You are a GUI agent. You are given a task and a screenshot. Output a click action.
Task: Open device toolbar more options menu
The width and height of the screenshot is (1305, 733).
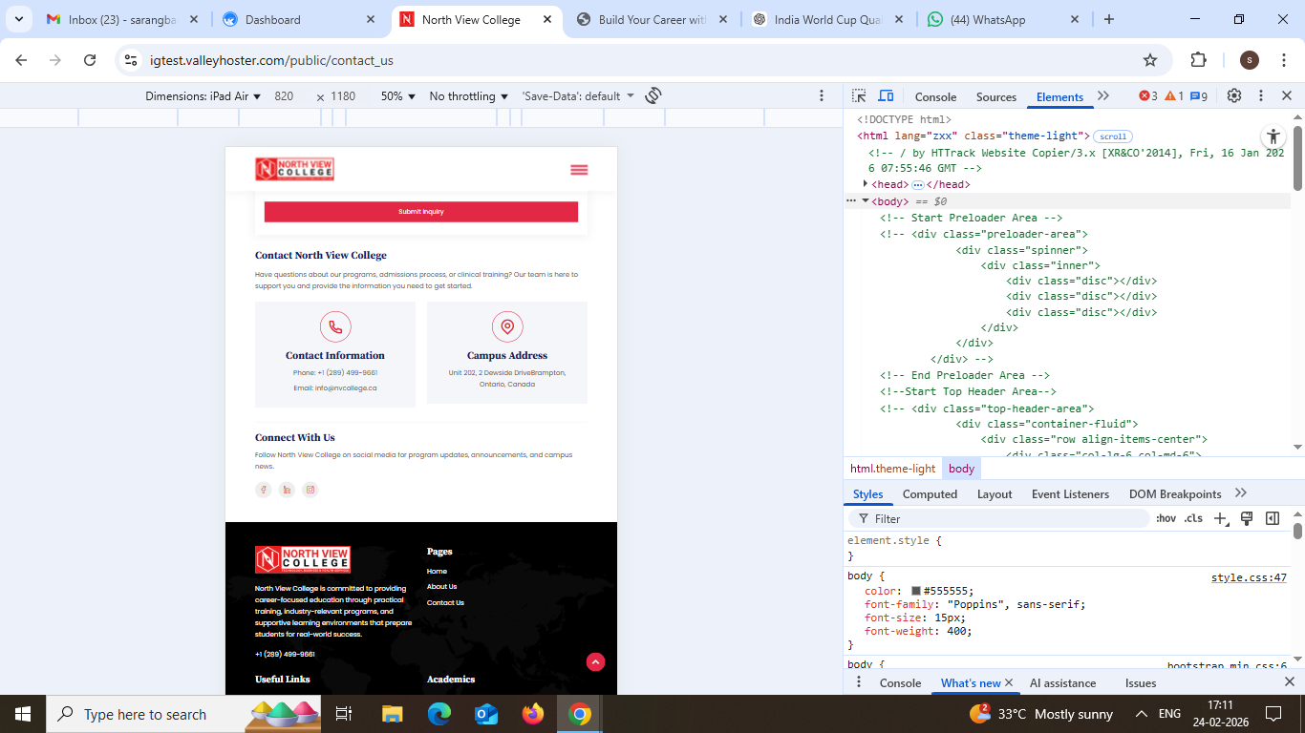click(x=822, y=95)
